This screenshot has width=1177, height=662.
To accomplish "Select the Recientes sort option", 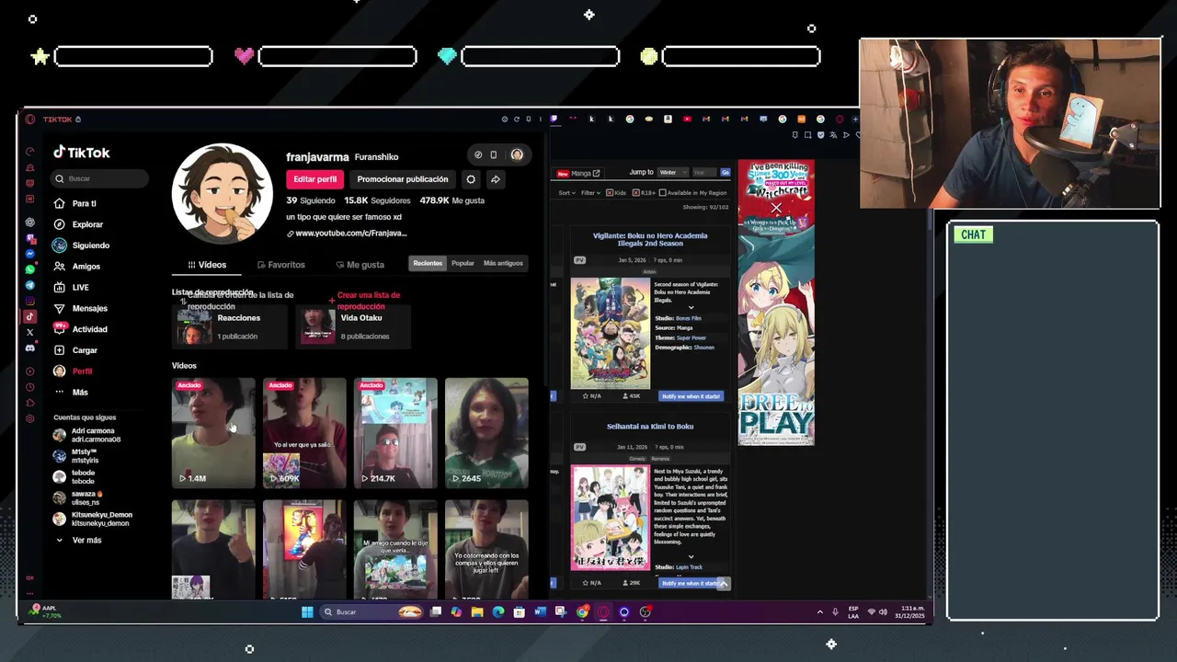I will (428, 263).
